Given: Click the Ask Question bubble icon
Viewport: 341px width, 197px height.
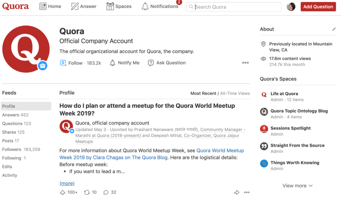Looking at the screenshot, I should pos(151,63).
